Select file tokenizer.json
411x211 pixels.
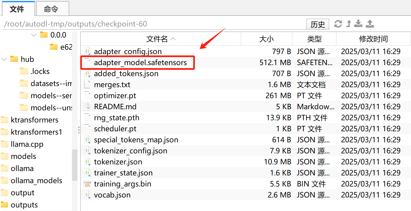coord(118,162)
